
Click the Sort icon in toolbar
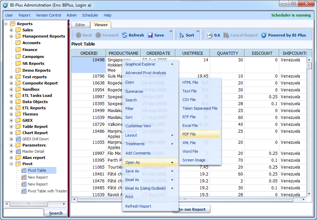(181, 35)
